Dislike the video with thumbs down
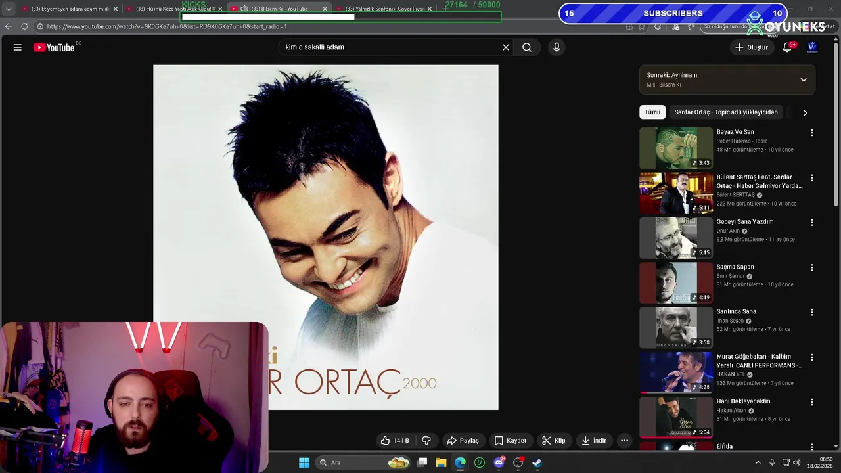841x473 pixels. tap(426, 441)
